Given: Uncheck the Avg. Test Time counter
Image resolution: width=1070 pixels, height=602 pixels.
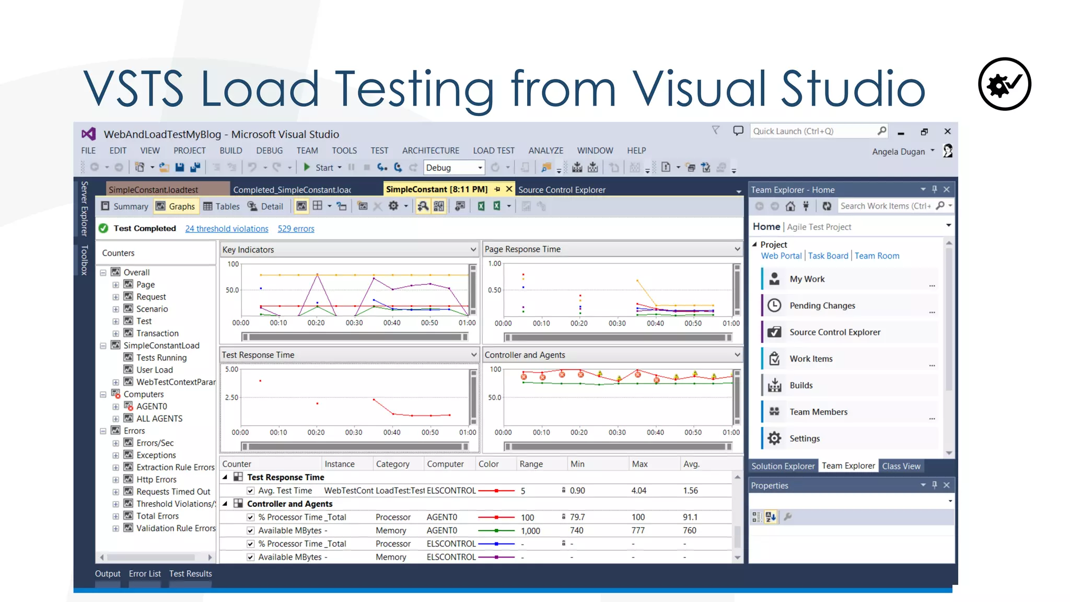Looking at the screenshot, I should (251, 491).
